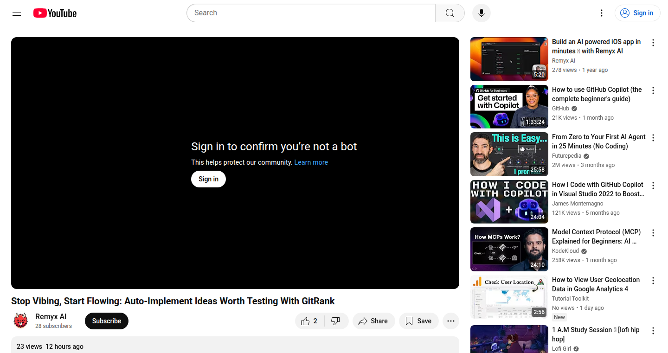This screenshot has height=353, width=668.
Task: Click the 28 subscribers text
Action: (53, 326)
